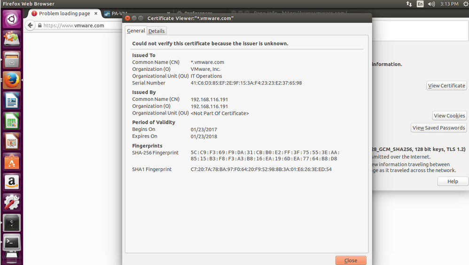The height and width of the screenshot is (265, 469).
Task: Click the 'SHA-256 Fingerprint' label
Action: point(155,152)
